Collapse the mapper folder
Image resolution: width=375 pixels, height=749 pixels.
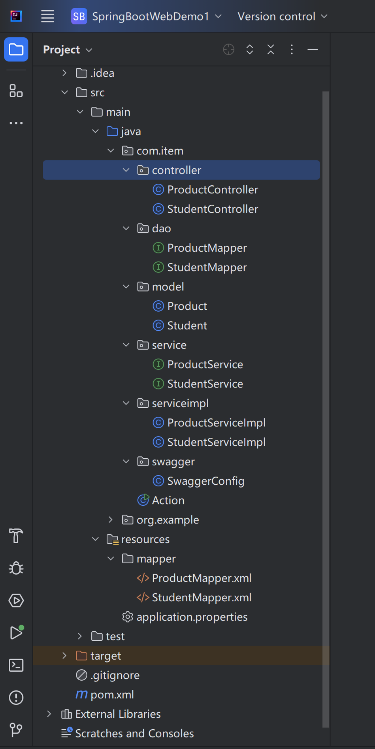(111, 558)
